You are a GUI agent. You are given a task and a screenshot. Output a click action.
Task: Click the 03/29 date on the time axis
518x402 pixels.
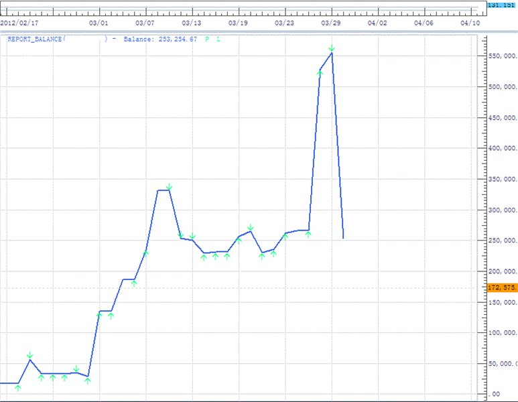331,22
